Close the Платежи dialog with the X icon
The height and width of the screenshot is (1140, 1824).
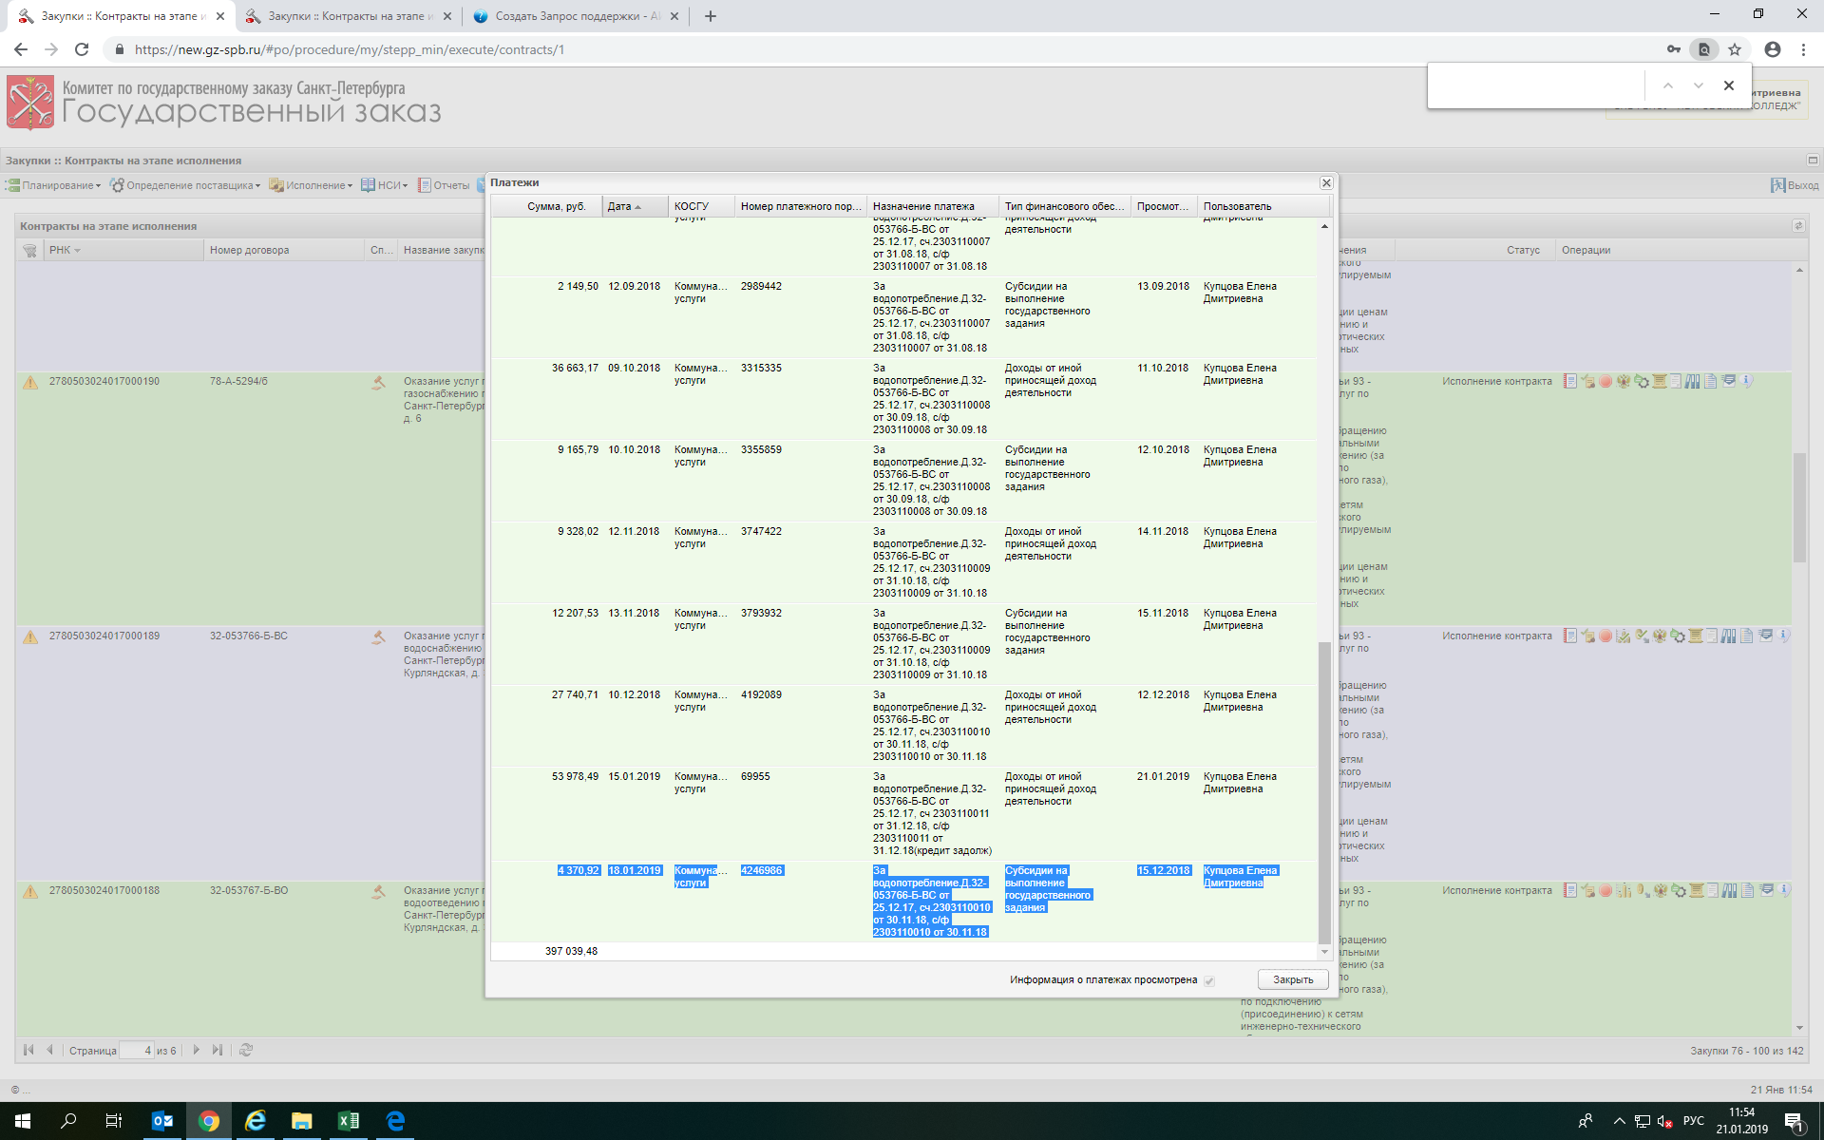pos(1326,182)
